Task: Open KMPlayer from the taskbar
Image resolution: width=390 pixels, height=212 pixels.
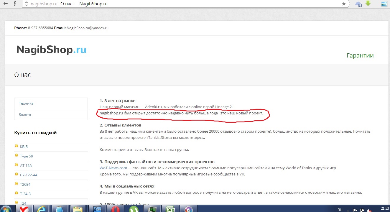Action: tap(97, 208)
